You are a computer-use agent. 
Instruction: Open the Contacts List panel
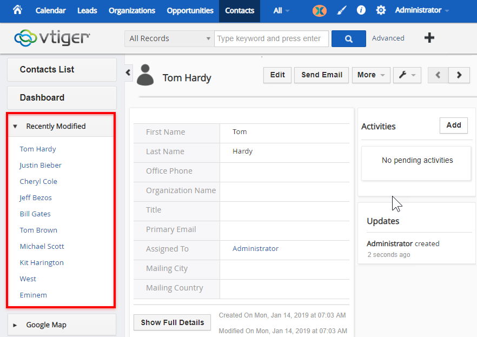coord(62,70)
